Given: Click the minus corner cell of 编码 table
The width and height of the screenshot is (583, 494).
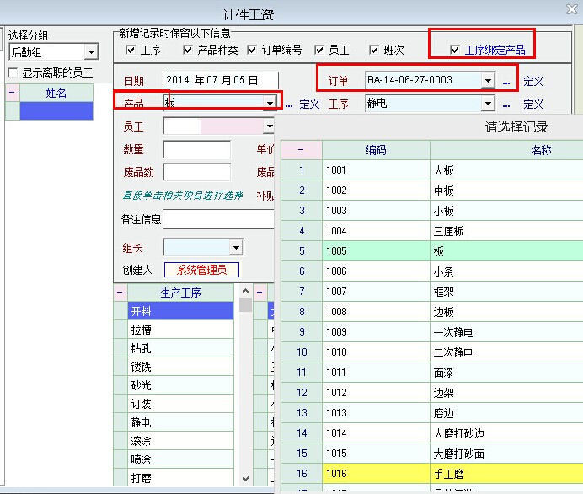Looking at the screenshot, I should coord(301,150).
